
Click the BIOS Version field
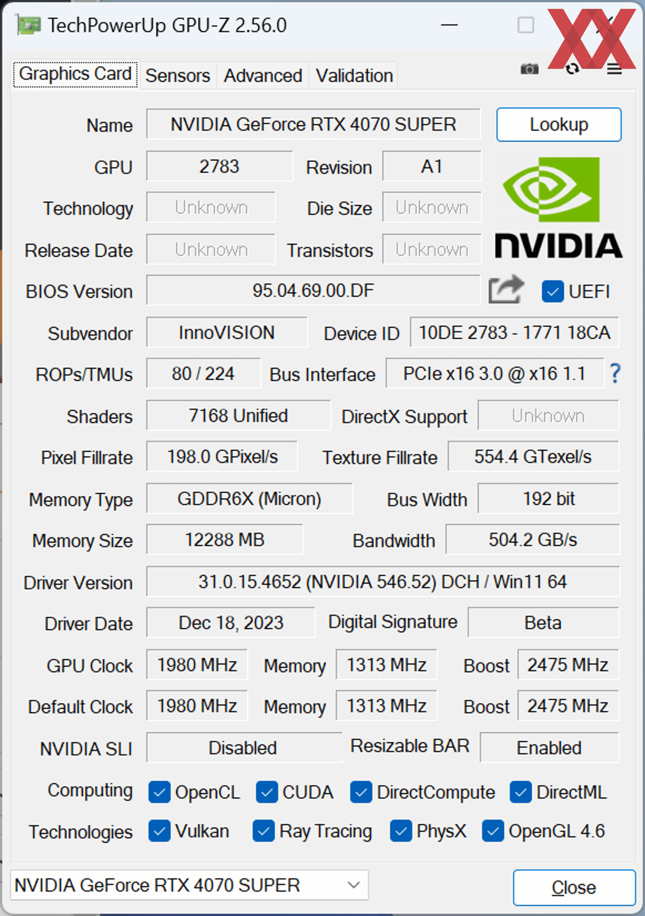point(313,290)
